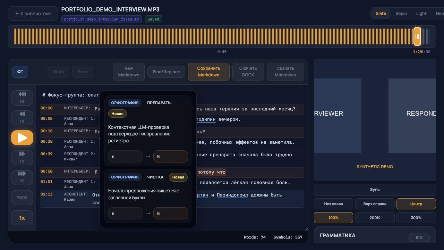Click the highlighted text 'потому что'
Viewport: 444px width, 250px height.
click(211, 172)
